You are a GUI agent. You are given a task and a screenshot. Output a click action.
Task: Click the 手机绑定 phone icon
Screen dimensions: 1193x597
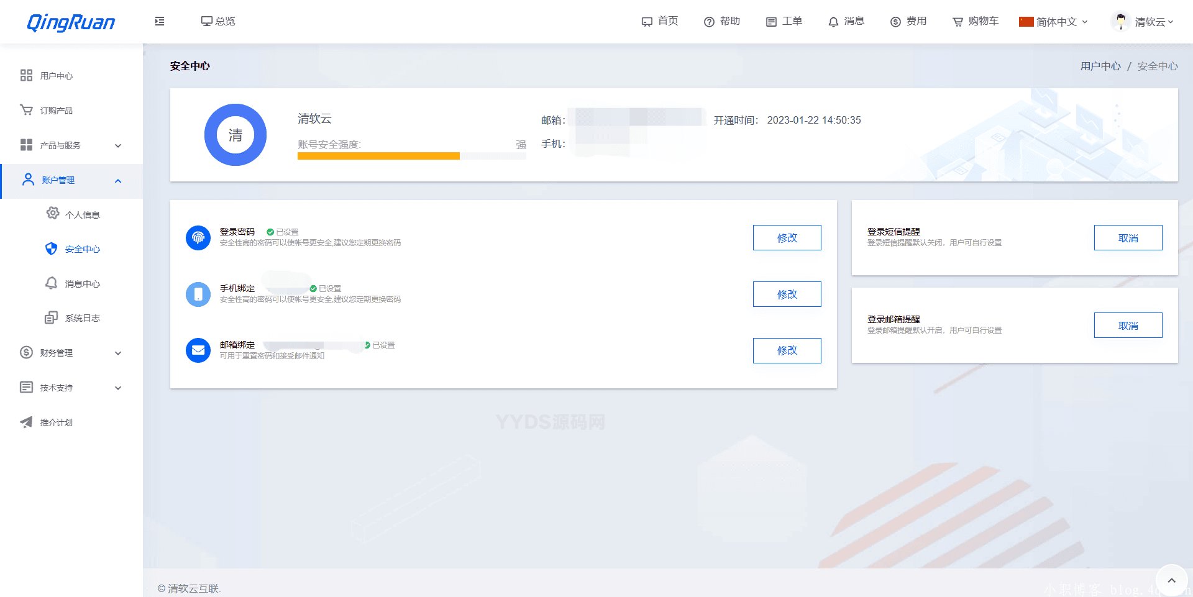coord(198,294)
